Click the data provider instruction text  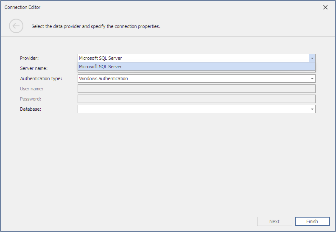click(96, 26)
